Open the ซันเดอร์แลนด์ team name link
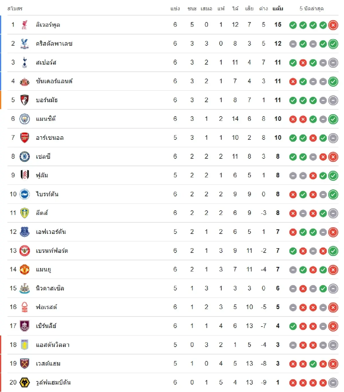This screenshot has width=344, height=392. (54, 81)
